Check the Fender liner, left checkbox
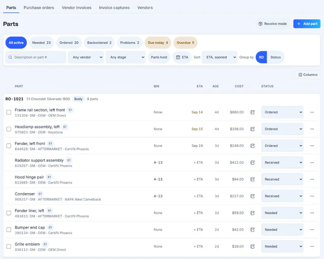This screenshot has height=259, width=324. 9,213
